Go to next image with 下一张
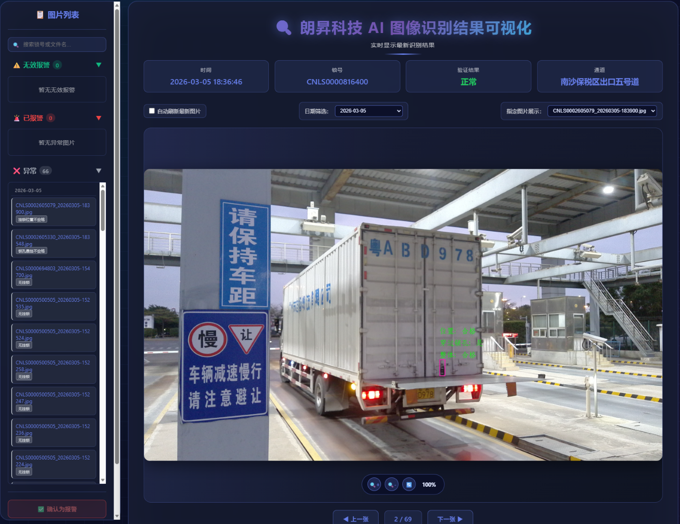This screenshot has height=524, width=680. click(x=450, y=519)
